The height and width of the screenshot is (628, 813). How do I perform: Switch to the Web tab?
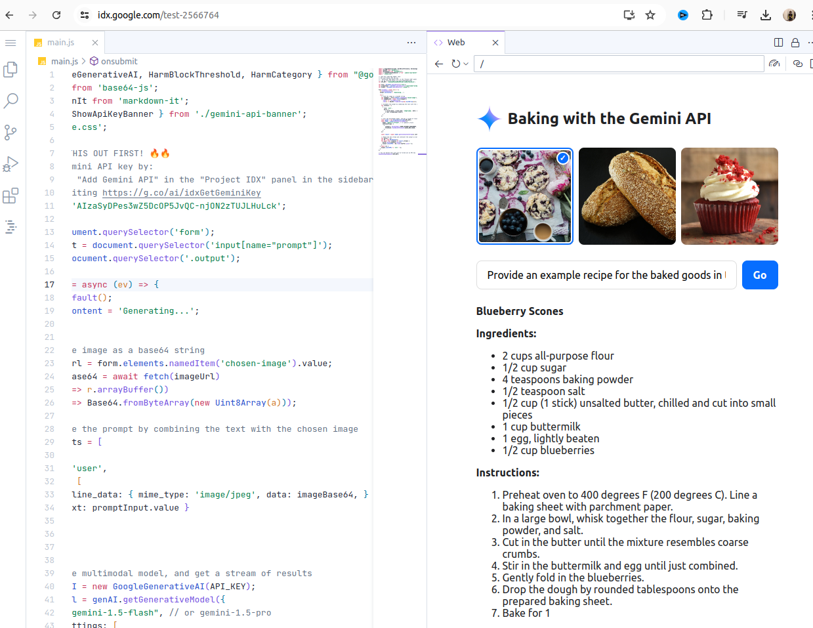455,42
